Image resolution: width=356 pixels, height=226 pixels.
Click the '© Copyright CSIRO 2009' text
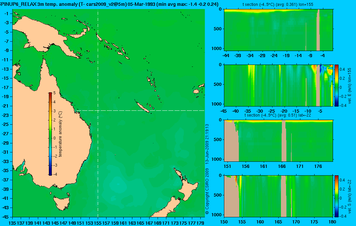207,191
